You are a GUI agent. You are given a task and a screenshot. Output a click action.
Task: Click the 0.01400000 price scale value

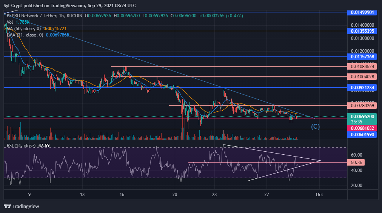click(362, 25)
